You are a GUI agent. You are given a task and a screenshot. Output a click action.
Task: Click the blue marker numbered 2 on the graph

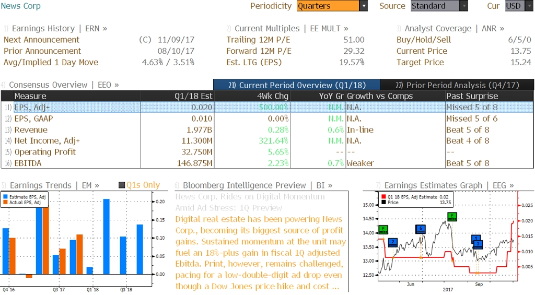(x=393, y=242)
